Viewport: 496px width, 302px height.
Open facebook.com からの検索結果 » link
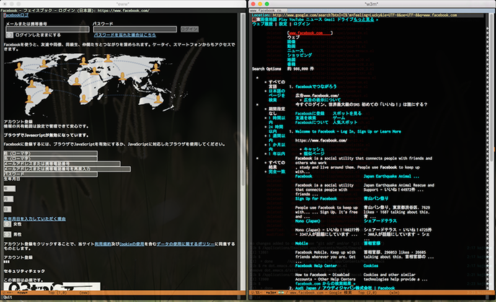pos(325,283)
